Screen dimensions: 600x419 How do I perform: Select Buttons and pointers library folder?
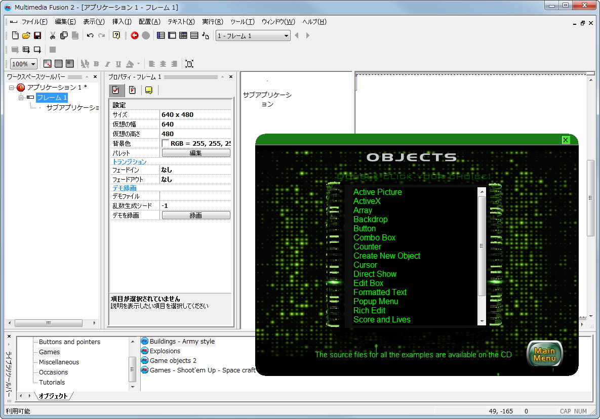click(x=69, y=342)
